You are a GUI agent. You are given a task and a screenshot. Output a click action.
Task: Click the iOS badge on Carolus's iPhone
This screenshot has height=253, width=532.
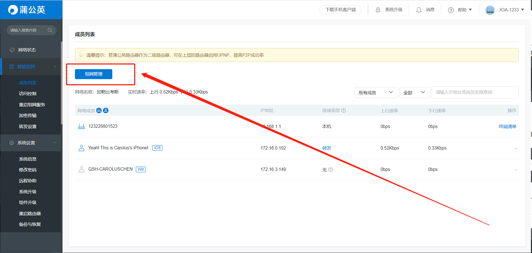point(157,148)
